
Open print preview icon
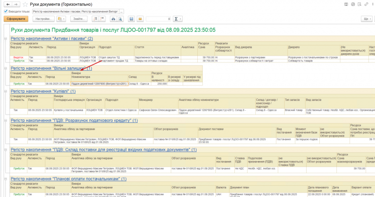pyautogui.click(x=120, y=19)
